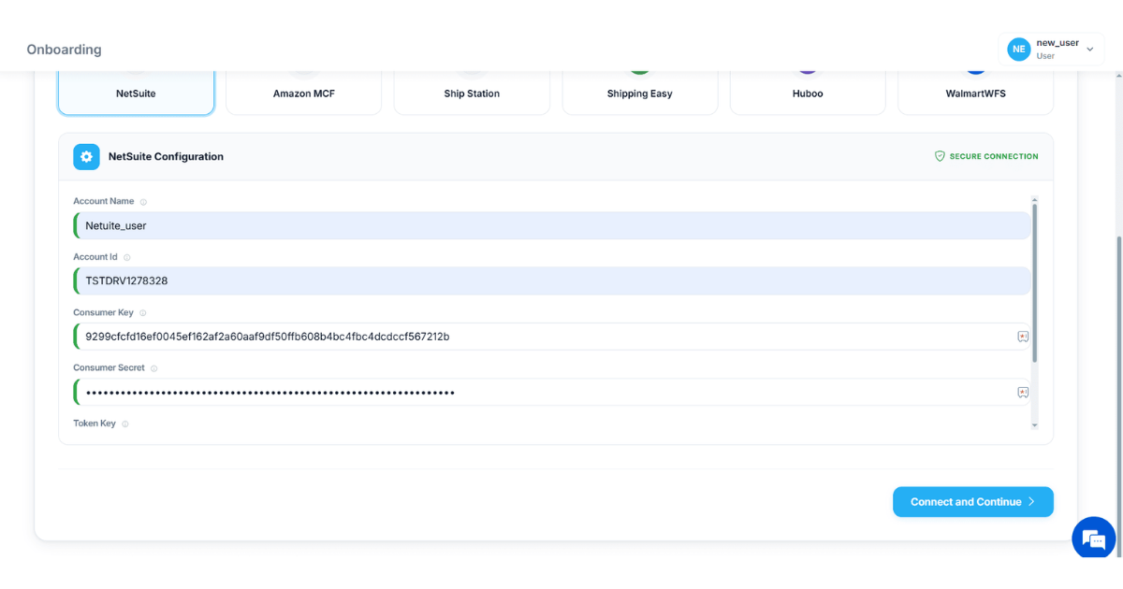Click the Consumer Secret password field
This screenshot has width=1123, height=589.
coord(552,393)
